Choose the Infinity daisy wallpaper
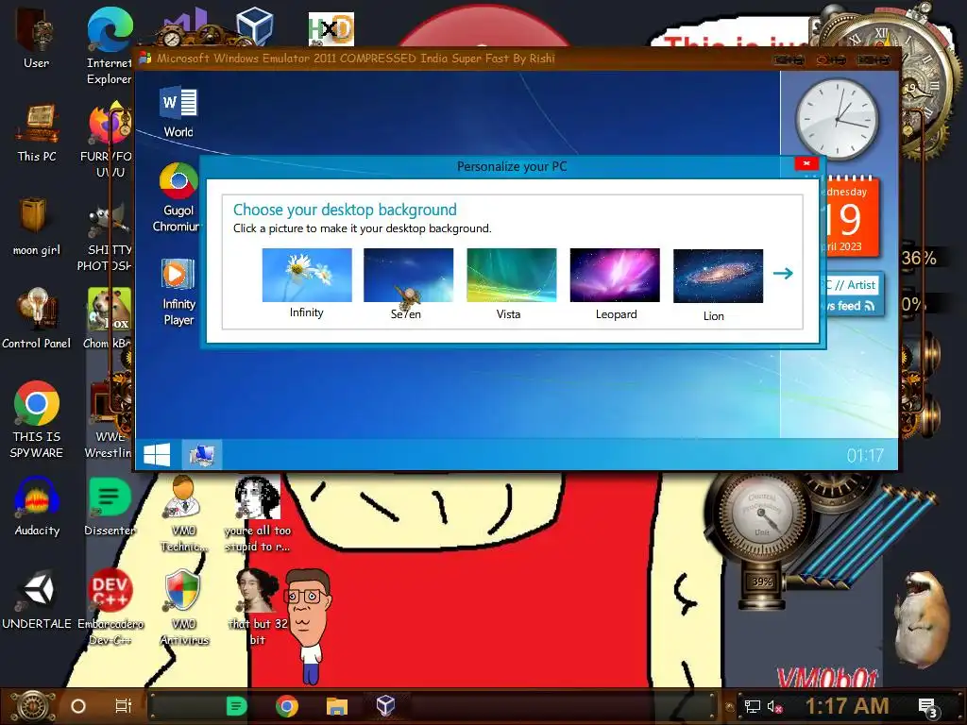Screen dimensions: 967x725 tap(307, 275)
